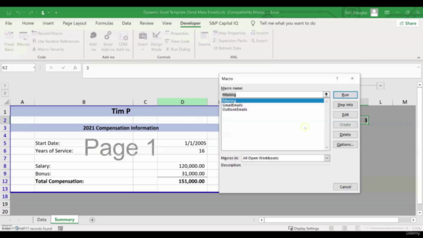Open Display Settings in status bar
This screenshot has width=423, height=238.
pos(304,228)
